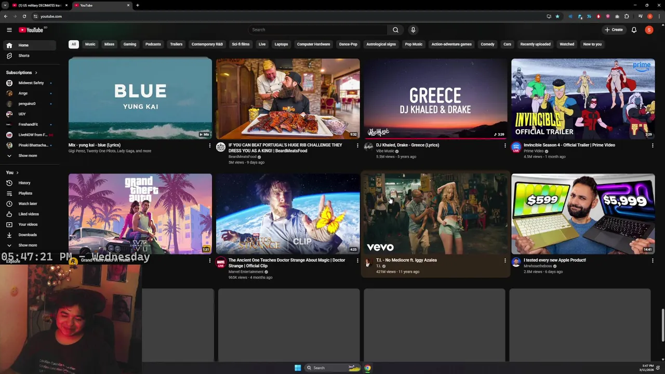This screenshot has width=665, height=374.
Task: Open the You section chevron
Action: coord(17,172)
